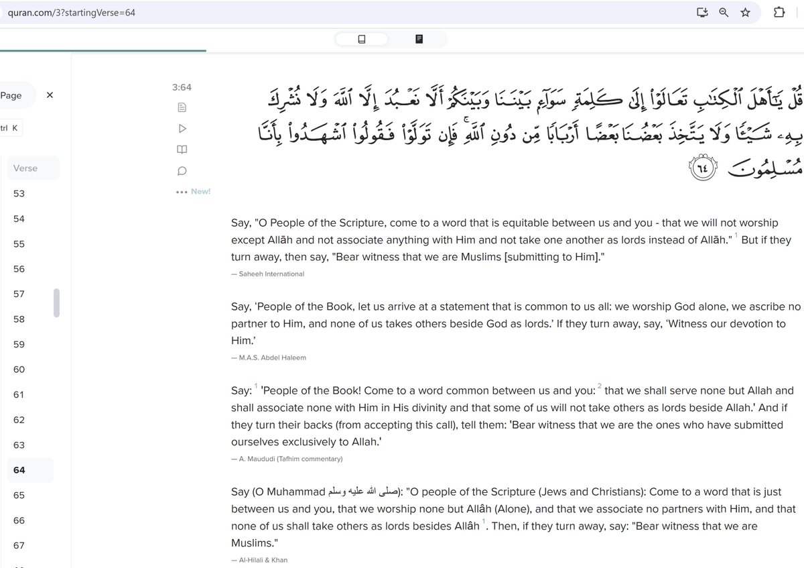The image size is (804, 568).
Task: Close the navigation sidebar with X
Action: coord(50,95)
